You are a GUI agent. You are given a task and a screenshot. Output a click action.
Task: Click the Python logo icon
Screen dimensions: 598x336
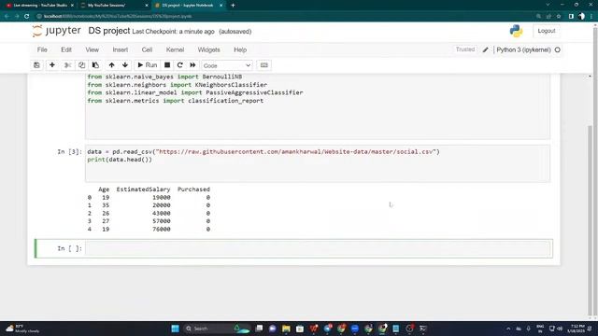click(516, 31)
